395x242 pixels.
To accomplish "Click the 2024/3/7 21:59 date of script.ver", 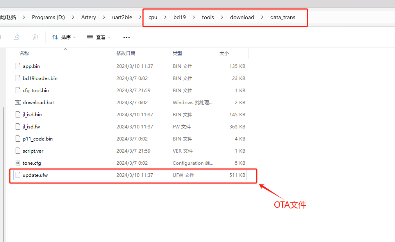I will 133,151.
